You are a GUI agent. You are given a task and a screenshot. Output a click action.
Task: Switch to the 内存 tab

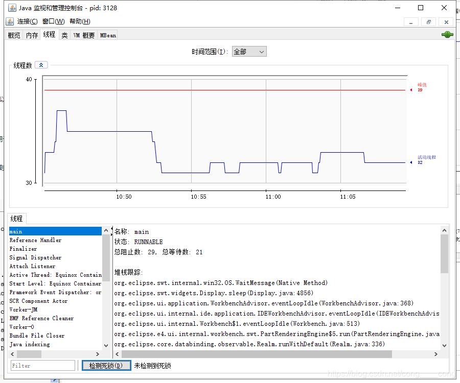click(x=31, y=35)
